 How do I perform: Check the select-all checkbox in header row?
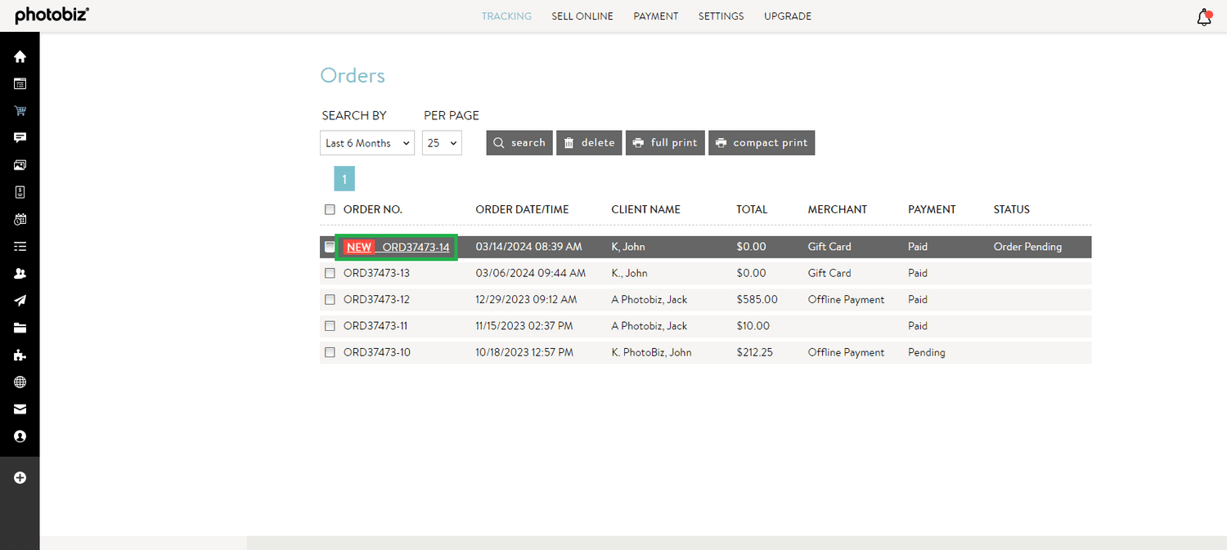pos(330,209)
